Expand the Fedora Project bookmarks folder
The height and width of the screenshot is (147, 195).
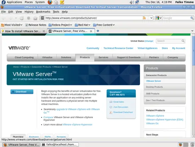click(x=60, y=25)
